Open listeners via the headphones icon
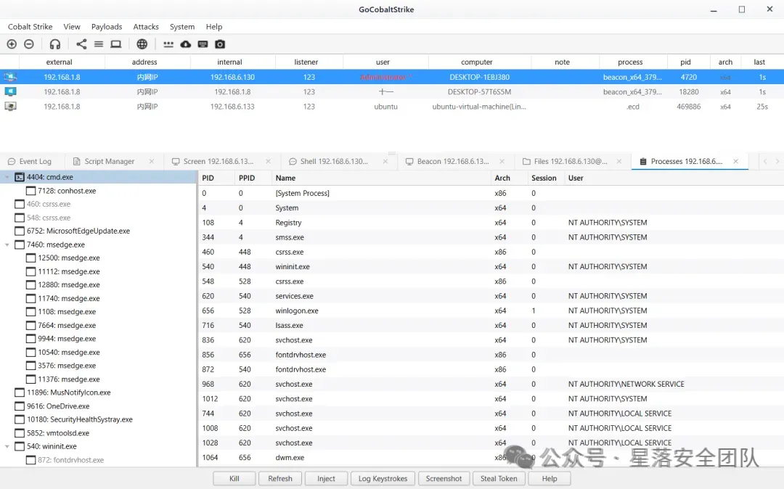 [x=55, y=44]
